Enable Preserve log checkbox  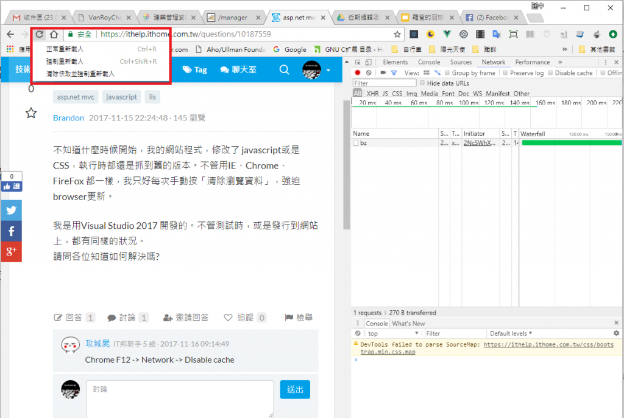click(x=505, y=73)
